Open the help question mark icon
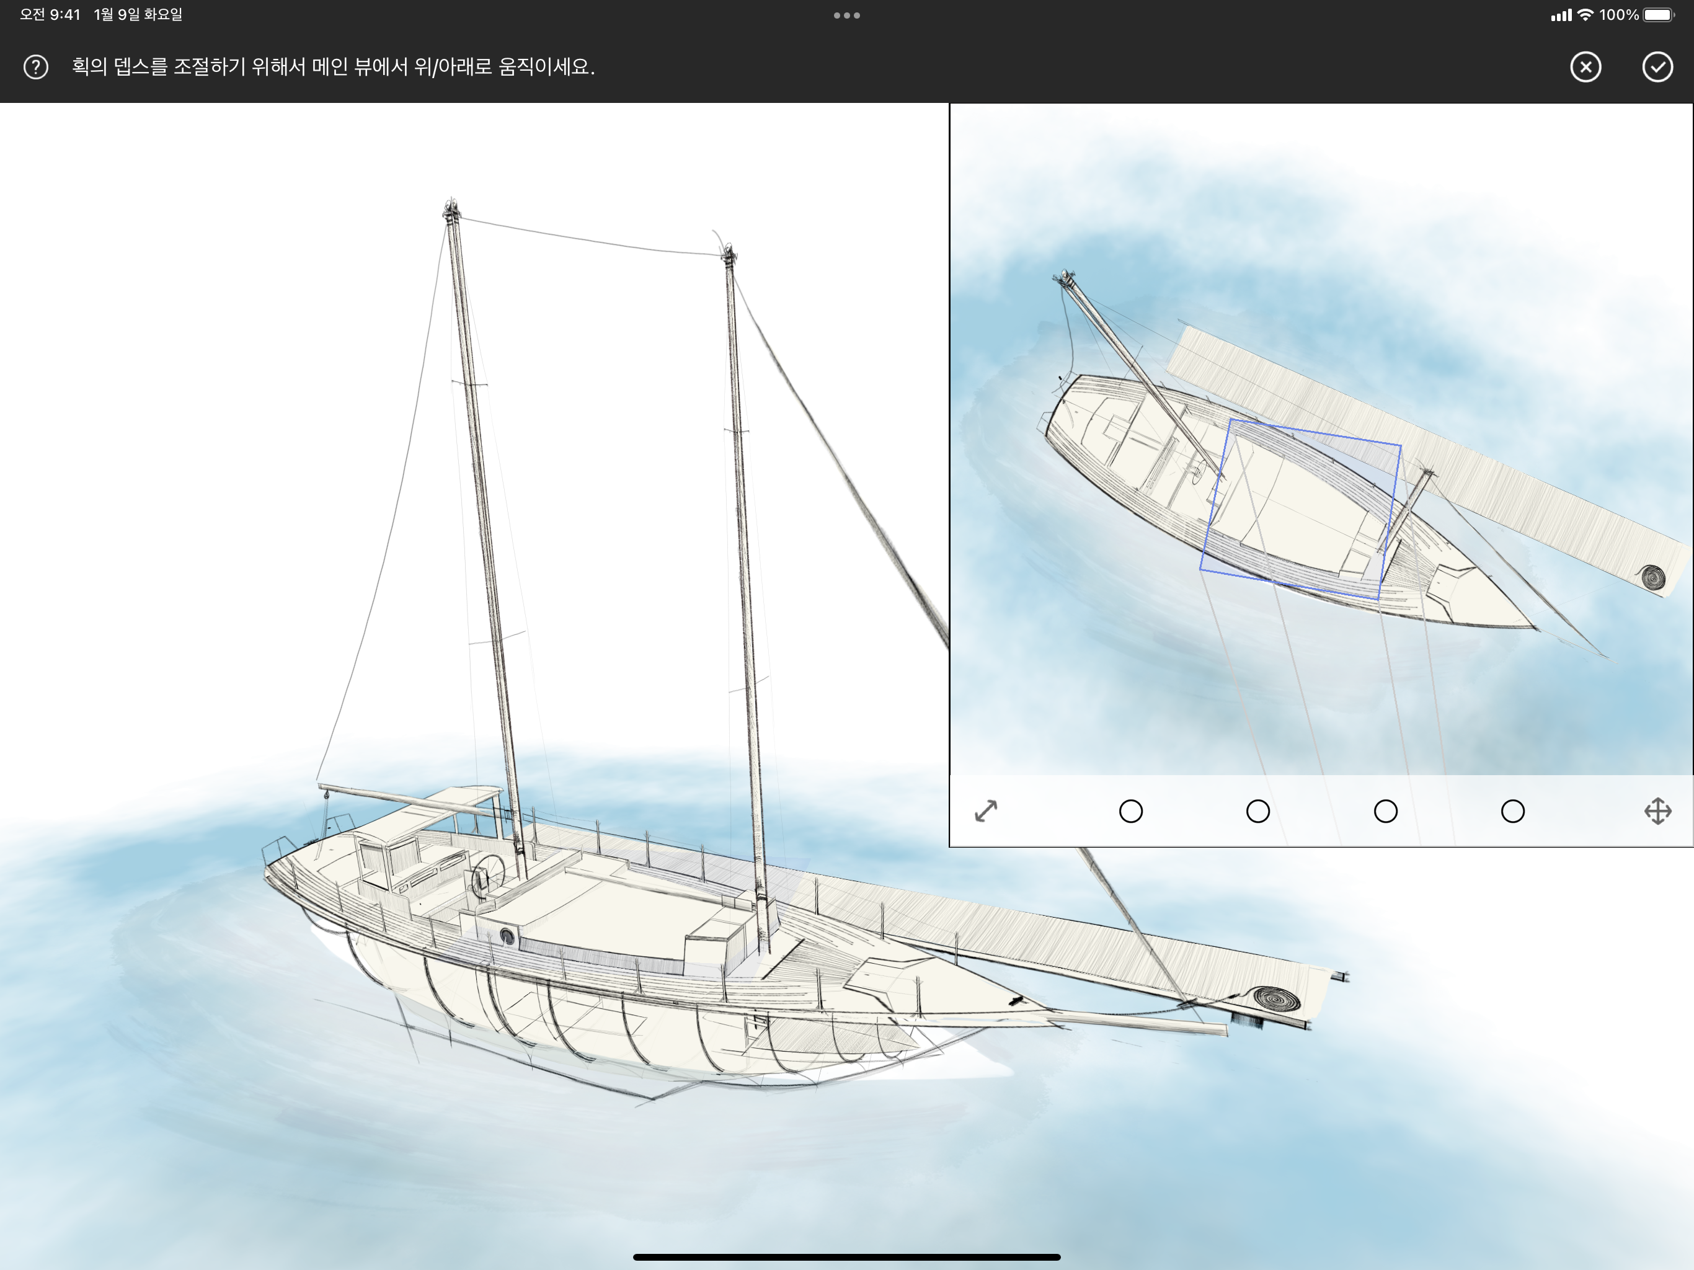Image resolution: width=1694 pixels, height=1270 pixels. click(36, 66)
